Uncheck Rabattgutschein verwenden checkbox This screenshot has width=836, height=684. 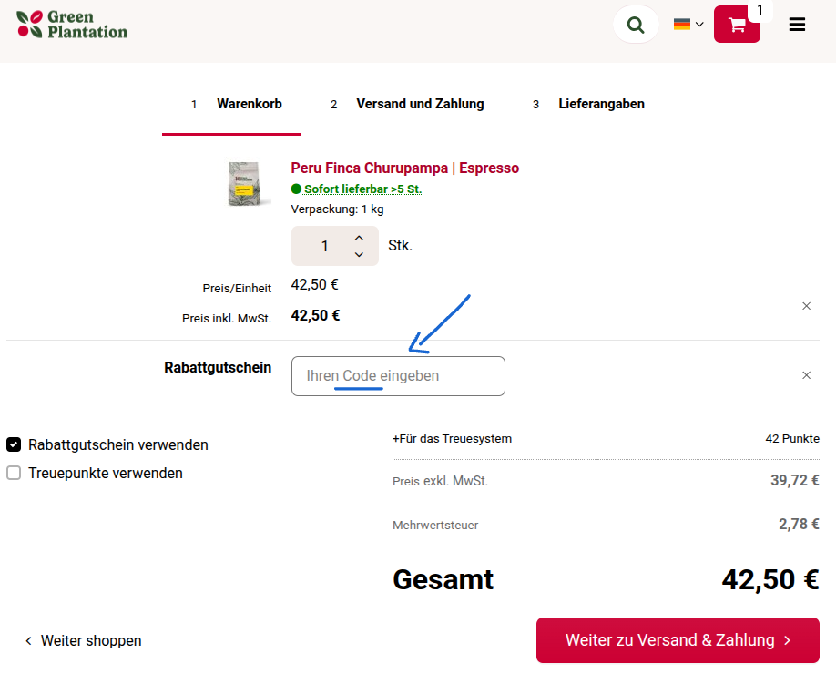tap(14, 445)
